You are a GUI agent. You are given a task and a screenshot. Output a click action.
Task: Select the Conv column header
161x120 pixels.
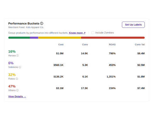coord(85,45)
